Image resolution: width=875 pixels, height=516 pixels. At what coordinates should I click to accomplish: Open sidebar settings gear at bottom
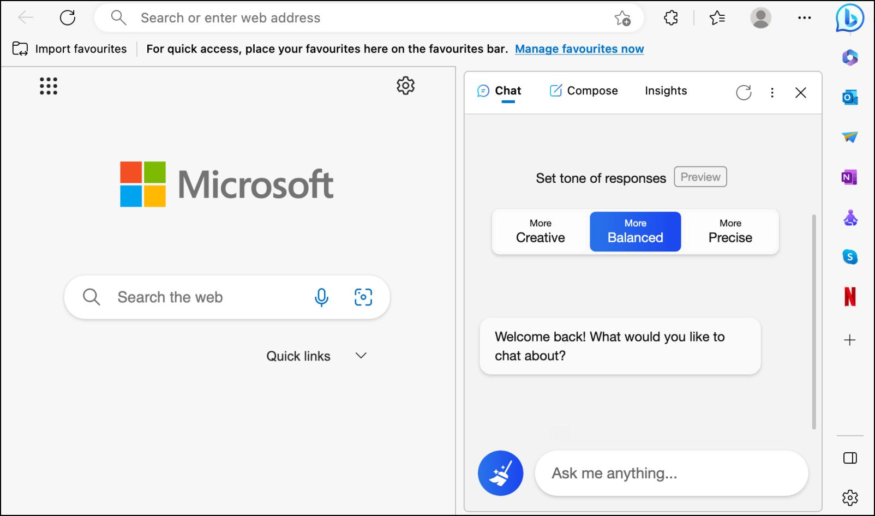(850, 497)
